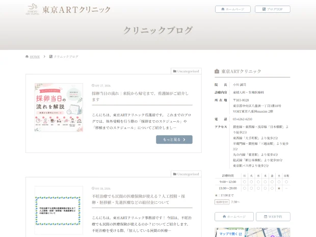Image resolution: width=316 pixels, height=237 pixels.
Task: Open article 採卵当日の流れ title link
Action: tap(140, 96)
